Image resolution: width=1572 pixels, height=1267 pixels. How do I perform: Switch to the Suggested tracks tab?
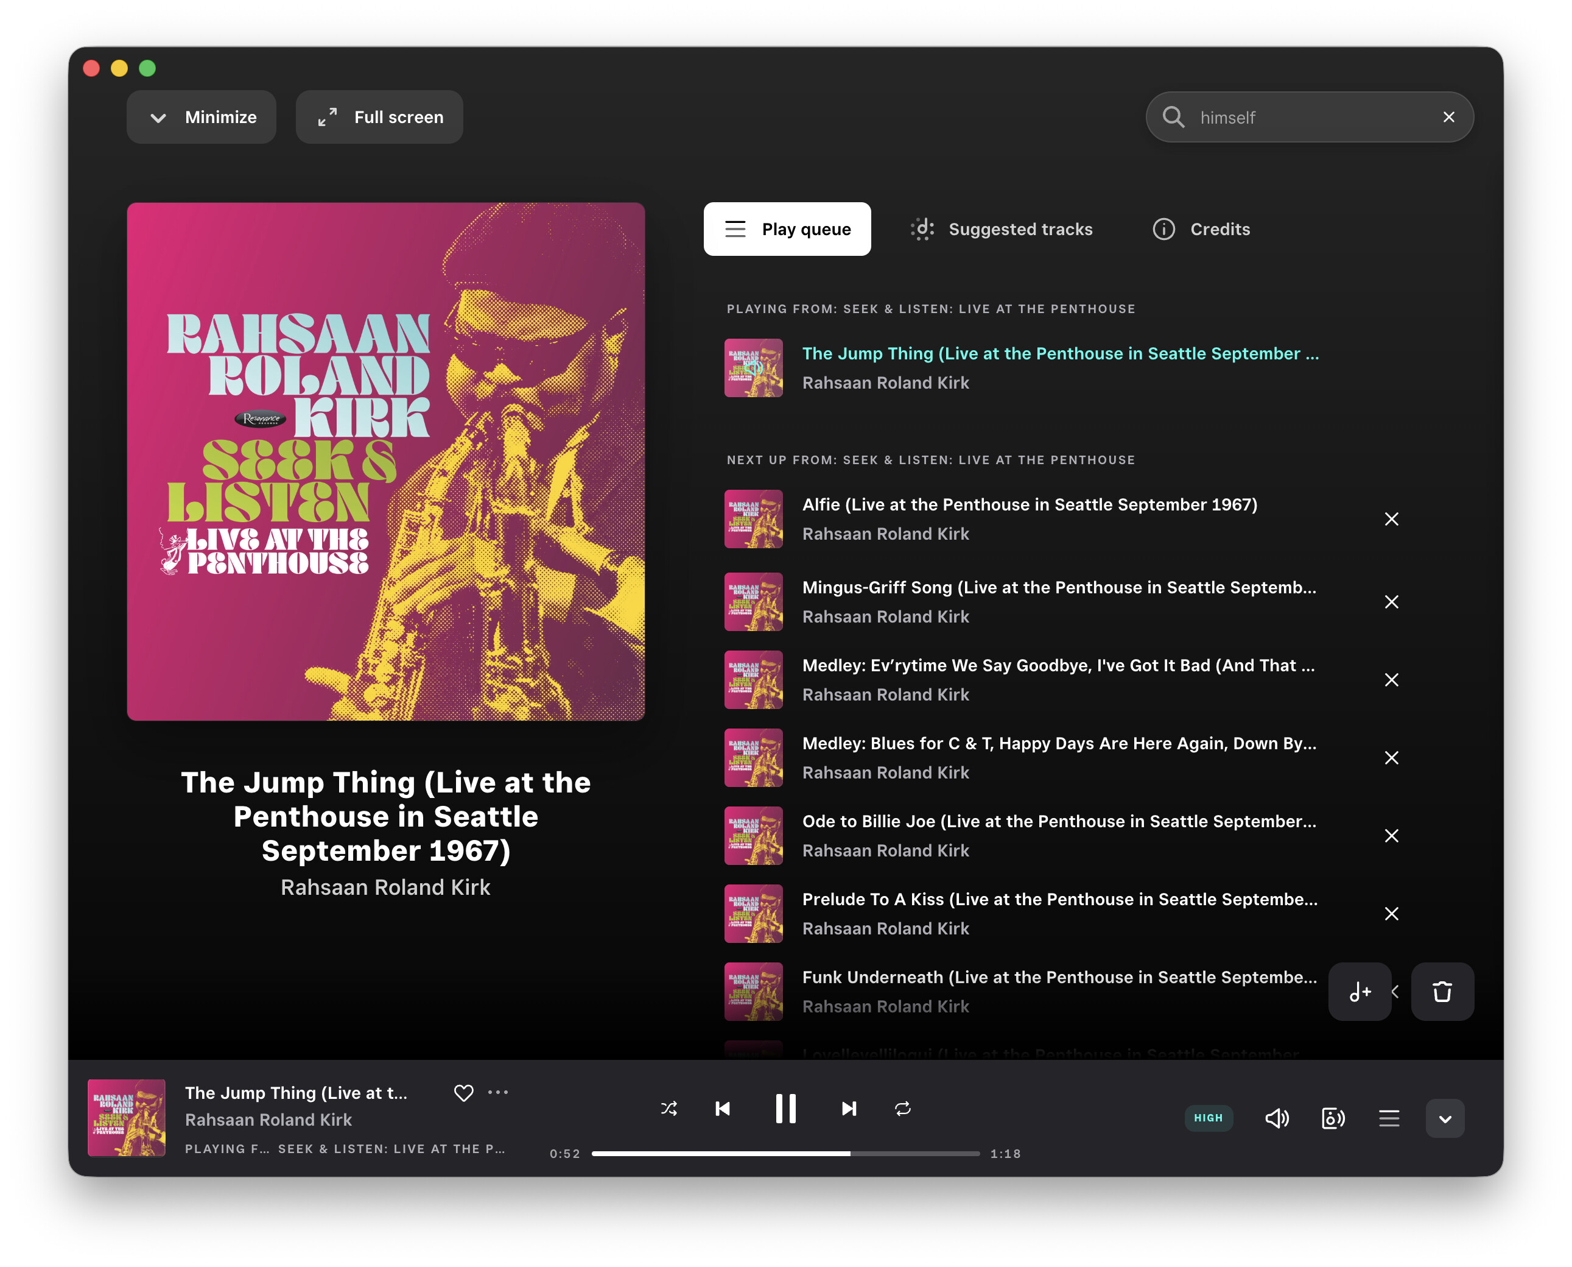(1002, 229)
